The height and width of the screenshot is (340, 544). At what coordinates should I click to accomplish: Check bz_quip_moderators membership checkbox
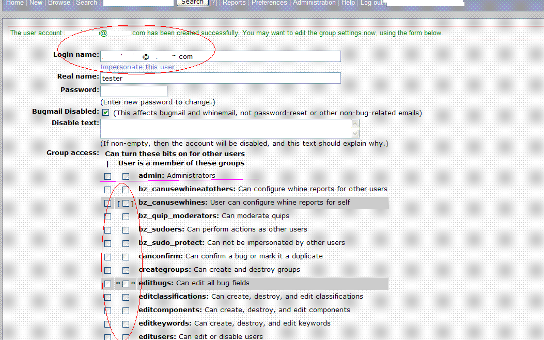[126, 217]
